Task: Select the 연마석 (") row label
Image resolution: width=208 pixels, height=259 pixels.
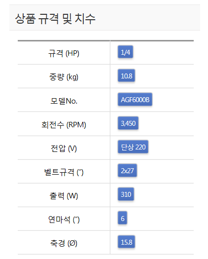Action: tap(64, 220)
